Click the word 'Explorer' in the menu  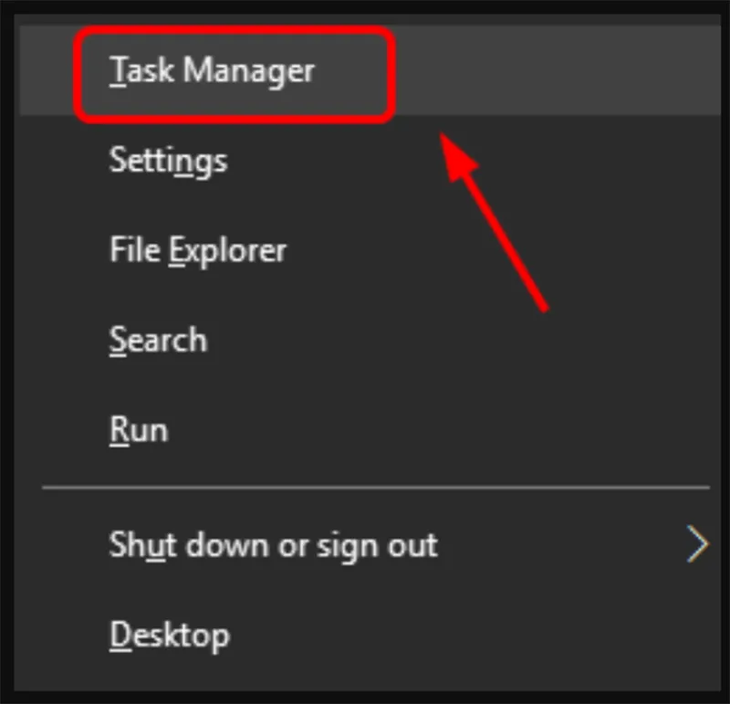tap(228, 251)
